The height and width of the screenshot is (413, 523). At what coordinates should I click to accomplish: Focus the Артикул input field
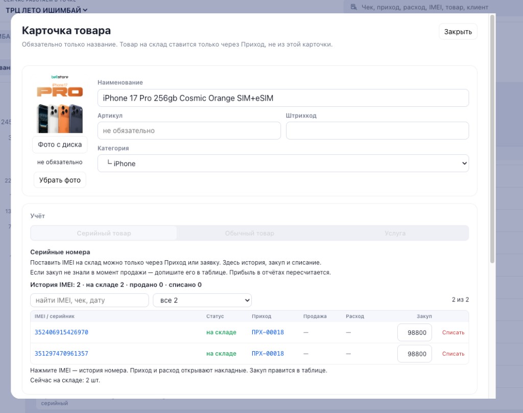point(189,130)
